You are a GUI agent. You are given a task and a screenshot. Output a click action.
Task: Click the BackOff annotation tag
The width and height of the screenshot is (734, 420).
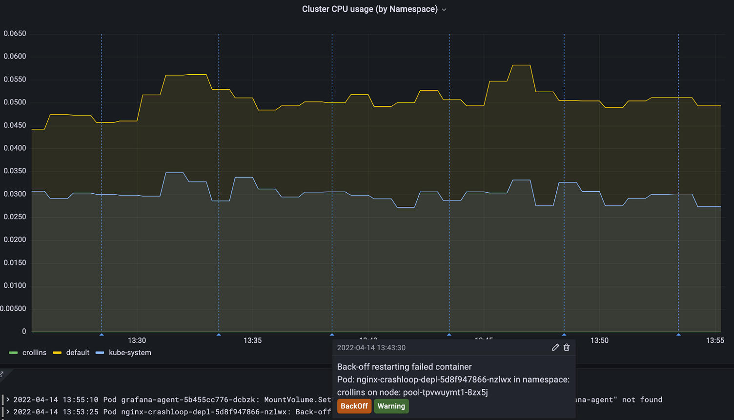click(354, 406)
